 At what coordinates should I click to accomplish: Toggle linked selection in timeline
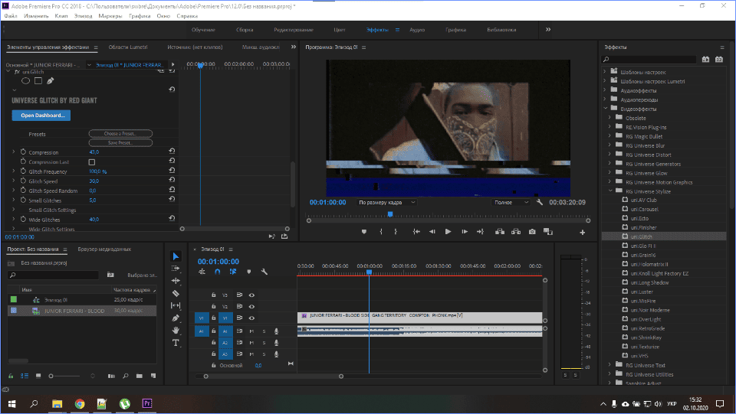pyautogui.click(x=233, y=272)
